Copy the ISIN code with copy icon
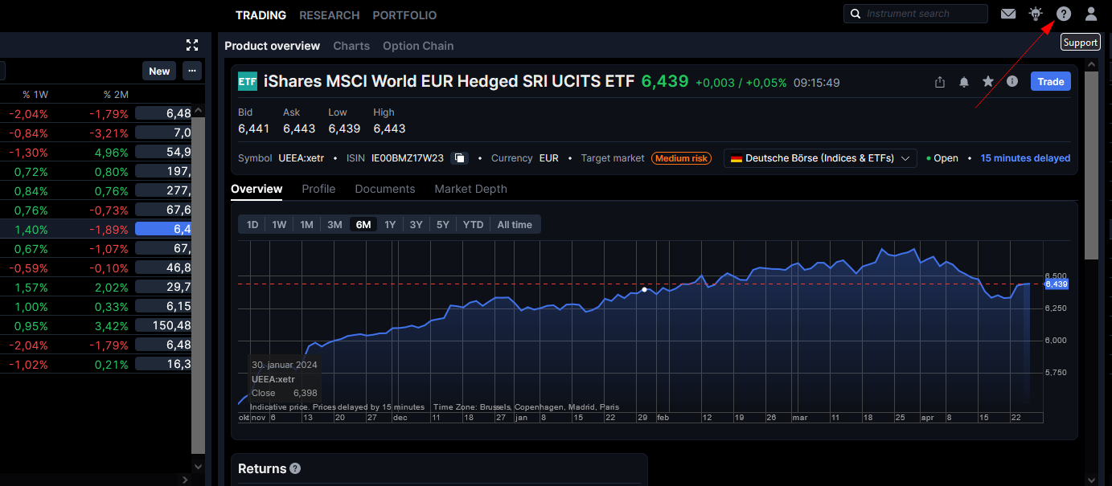Viewport: 1112px width, 486px height. [459, 158]
